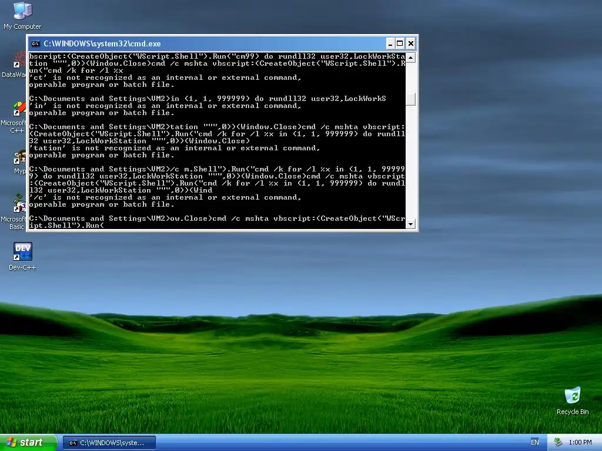Click the "'tation' is not recognized" error line
The image size is (602, 451).
coord(175,148)
